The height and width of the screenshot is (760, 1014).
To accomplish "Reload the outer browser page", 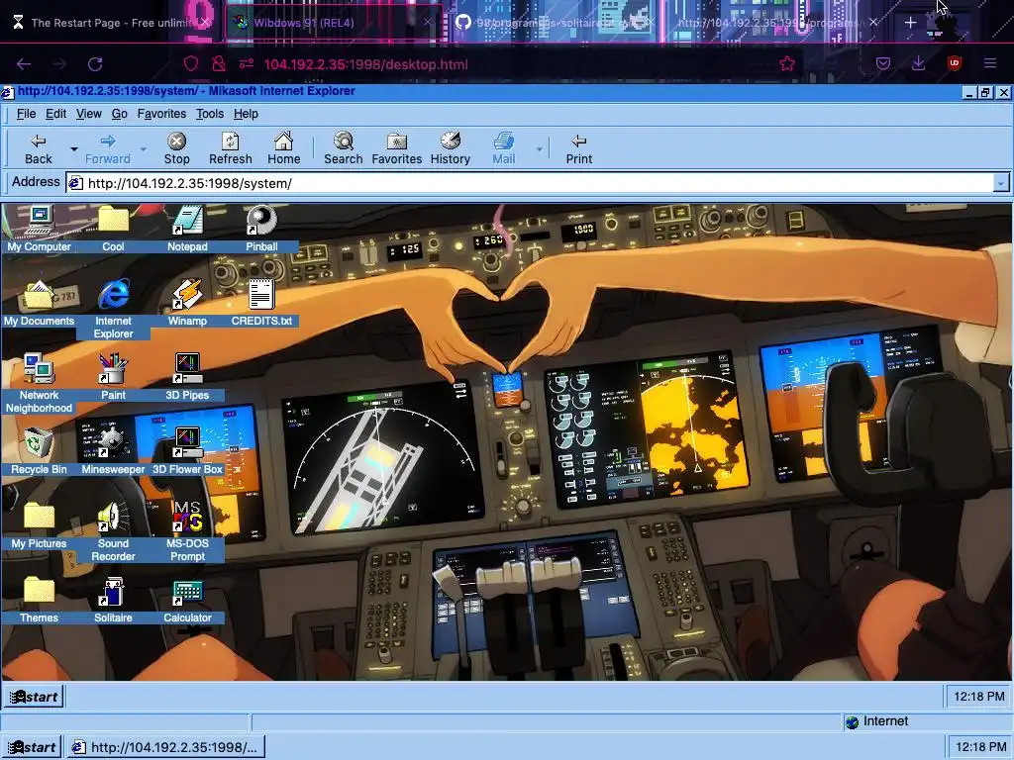I will coord(95,64).
